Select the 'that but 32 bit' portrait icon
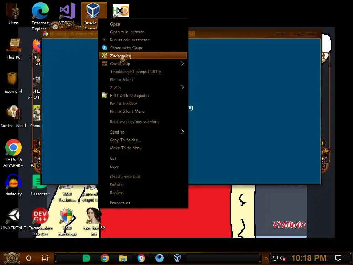The height and width of the screenshot is (265, 353). tap(94, 222)
